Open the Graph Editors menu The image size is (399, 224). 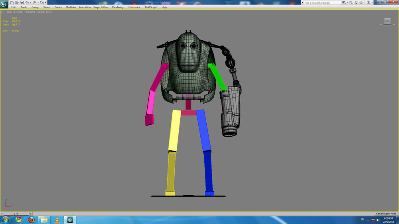tap(101, 7)
